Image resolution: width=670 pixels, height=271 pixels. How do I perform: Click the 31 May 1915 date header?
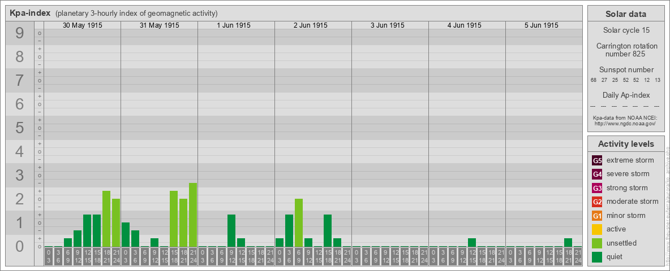click(160, 25)
